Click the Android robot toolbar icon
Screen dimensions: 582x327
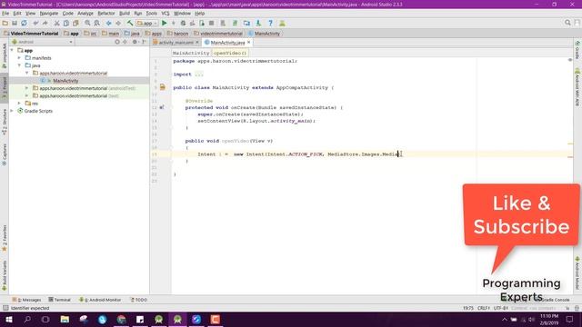[x=282, y=23]
